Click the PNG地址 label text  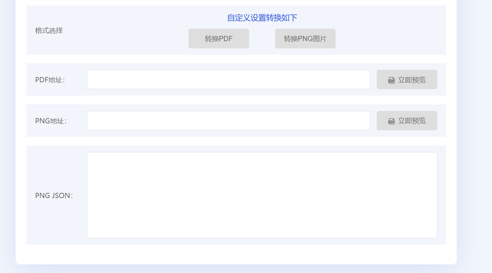coord(50,120)
